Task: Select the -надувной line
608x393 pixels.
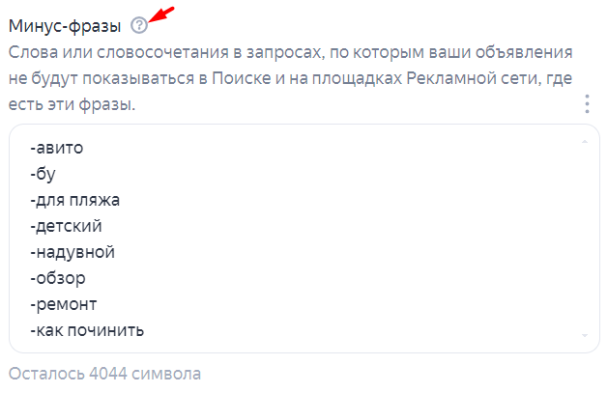Action: click(x=72, y=252)
